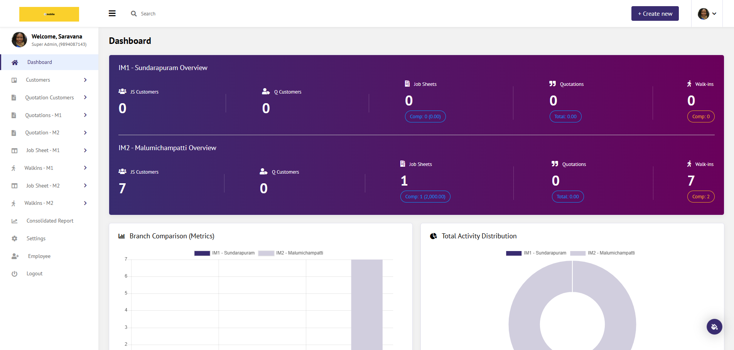Click the IM2 Job Sheets document icon

tap(403, 164)
